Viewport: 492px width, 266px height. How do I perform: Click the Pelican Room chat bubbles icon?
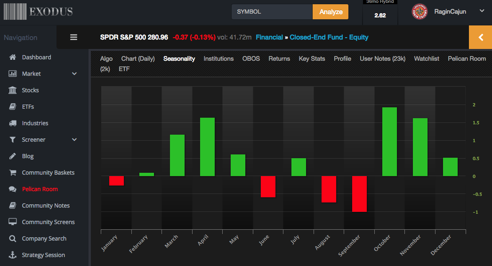(x=13, y=189)
